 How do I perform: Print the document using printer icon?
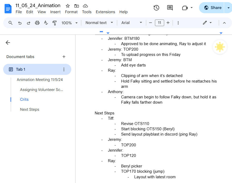[x=37, y=23]
